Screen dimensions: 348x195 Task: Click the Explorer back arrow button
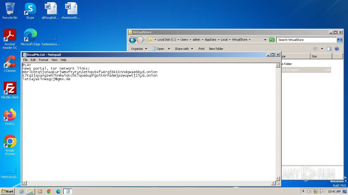click(x=132, y=40)
